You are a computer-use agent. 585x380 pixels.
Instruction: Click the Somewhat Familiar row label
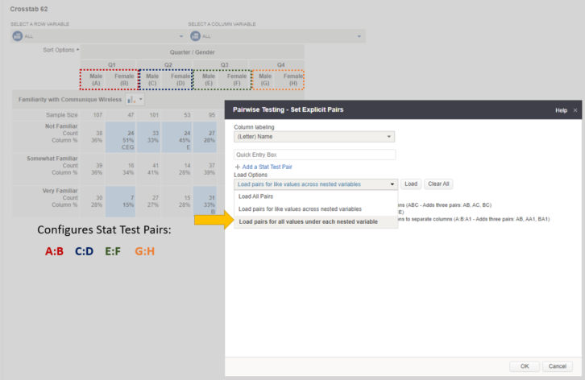pos(52,159)
